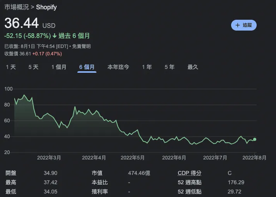Click the 收盤價 36.61 text
Screen dimensions: 276x197
pos(17,54)
